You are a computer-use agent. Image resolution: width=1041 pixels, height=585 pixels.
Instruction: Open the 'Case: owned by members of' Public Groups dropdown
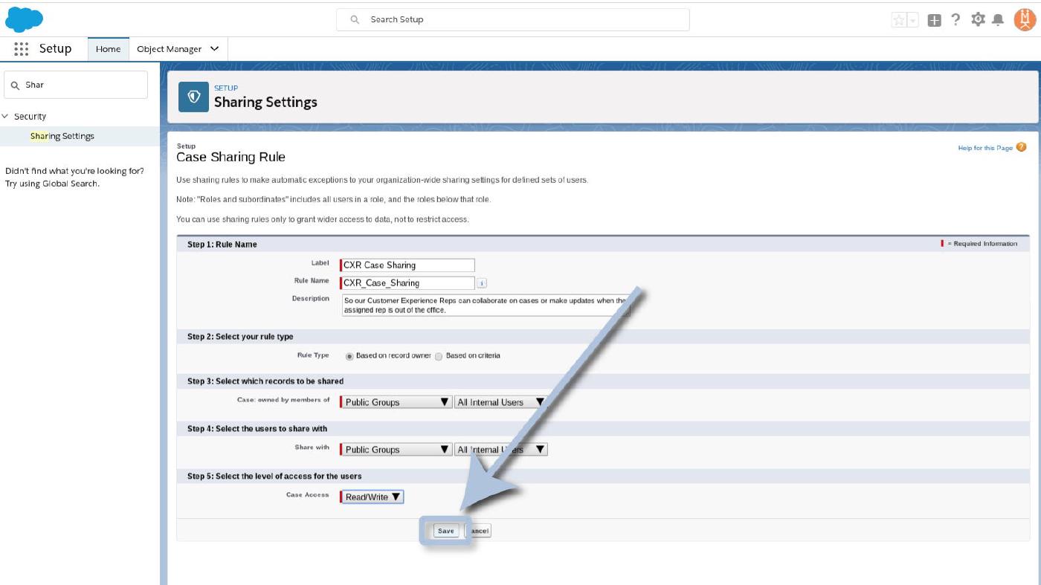396,402
